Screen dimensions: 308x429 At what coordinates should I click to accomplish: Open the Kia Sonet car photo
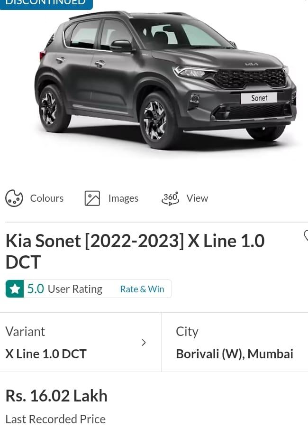click(166, 80)
